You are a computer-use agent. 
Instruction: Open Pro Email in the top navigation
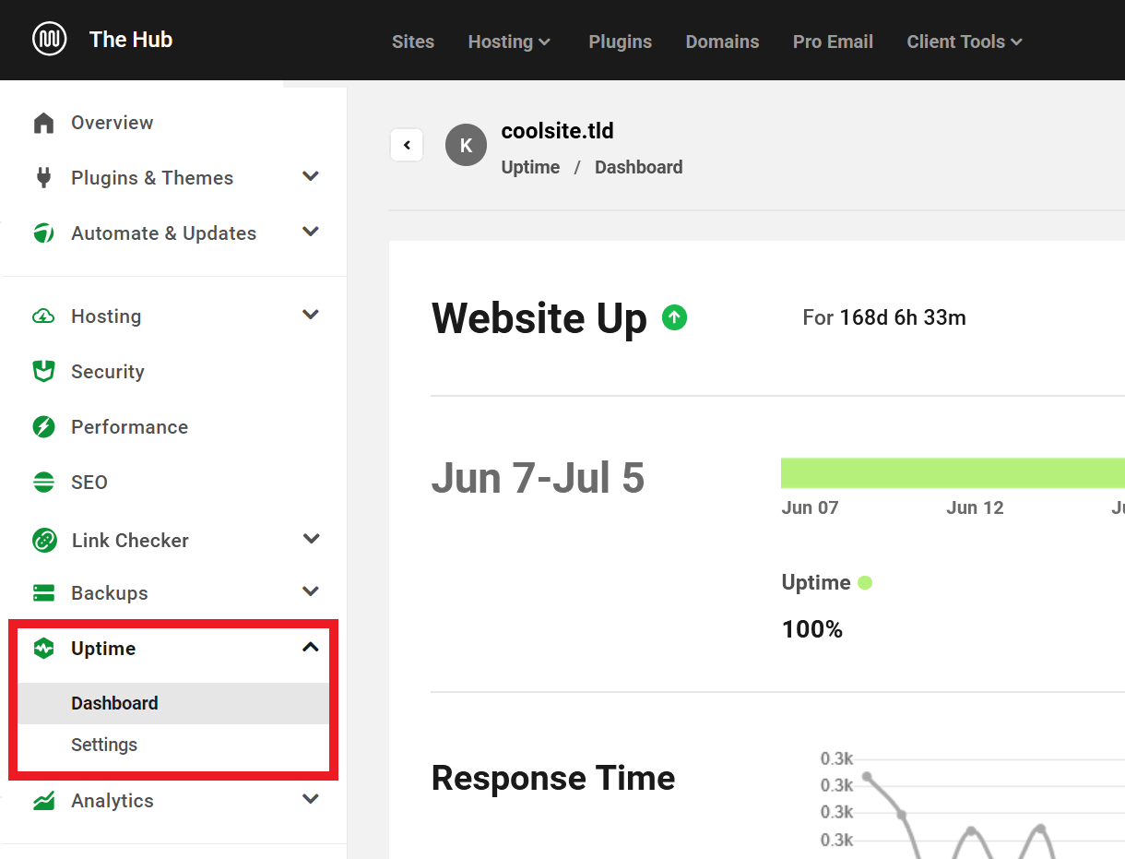coord(833,42)
